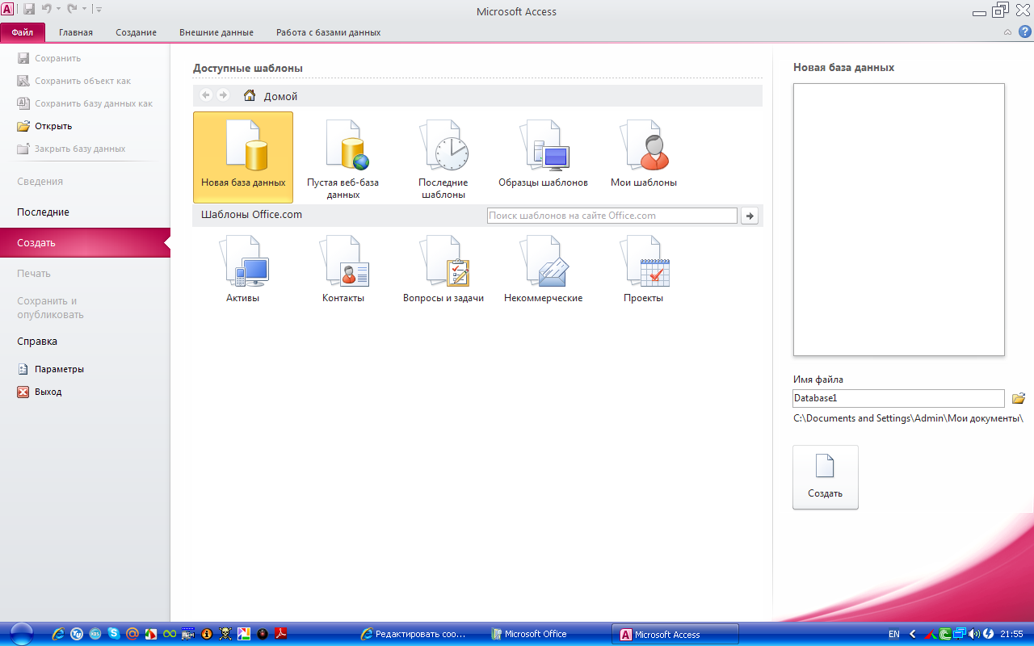Viewport: 1034px width, 646px height.
Task: Start the Office.com template search arrow button
Action: (750, 216)
